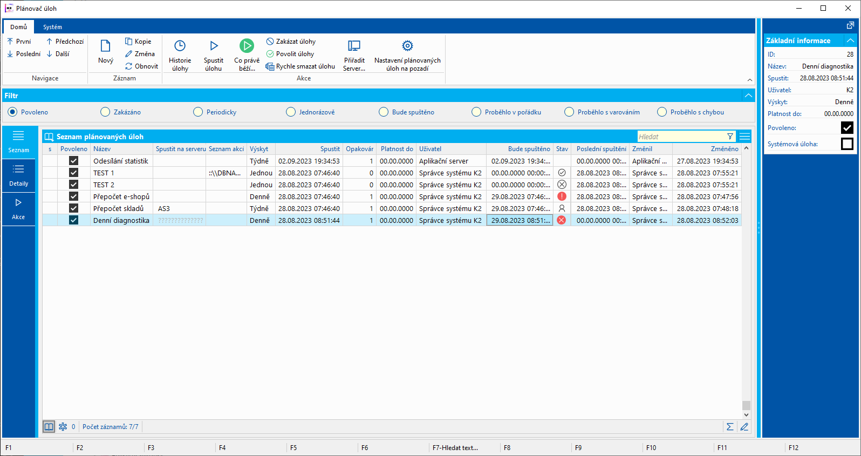Click the Zakázat úlohy button

pos(291,42)
